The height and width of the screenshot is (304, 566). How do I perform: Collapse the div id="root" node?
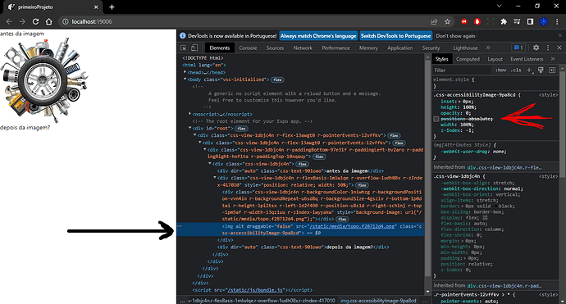tap(189, 128)
